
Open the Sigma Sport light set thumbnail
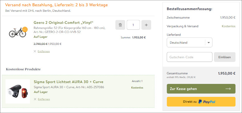pyautogui.click(x=18, y=91)
